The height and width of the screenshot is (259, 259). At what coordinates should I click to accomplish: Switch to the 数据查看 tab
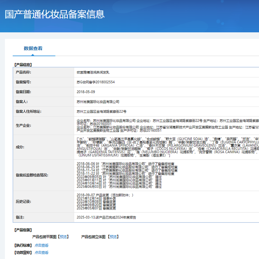tap(33, 49)
